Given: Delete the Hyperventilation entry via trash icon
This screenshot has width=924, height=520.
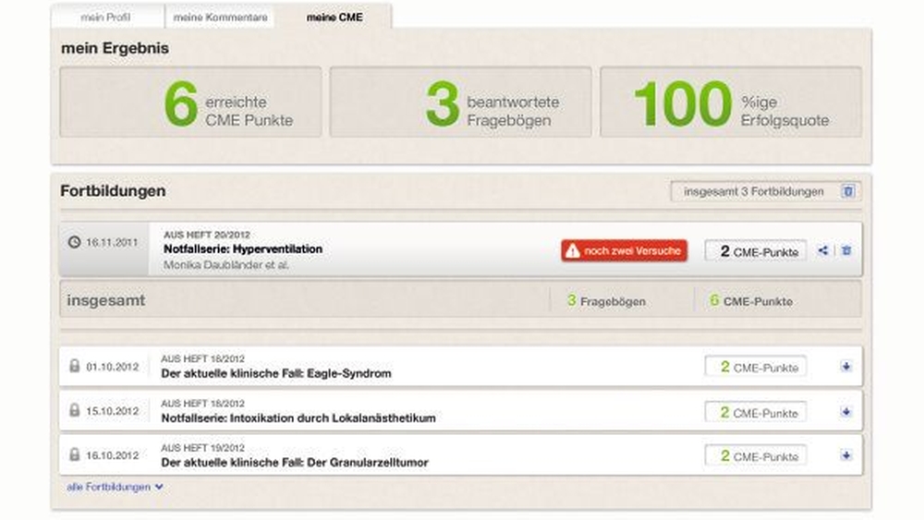Looking at the screenshot, I should click(x=846, y=251).
